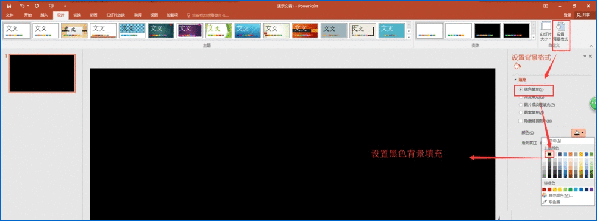Select the black-frame corner theme thumbnail
This screenshot has width=597, height=221.
tap(363, 30)
